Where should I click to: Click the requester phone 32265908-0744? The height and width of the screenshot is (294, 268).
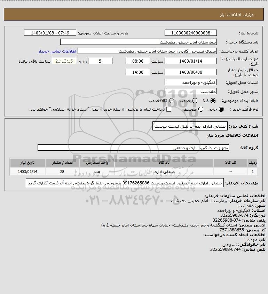pos(225,249)
